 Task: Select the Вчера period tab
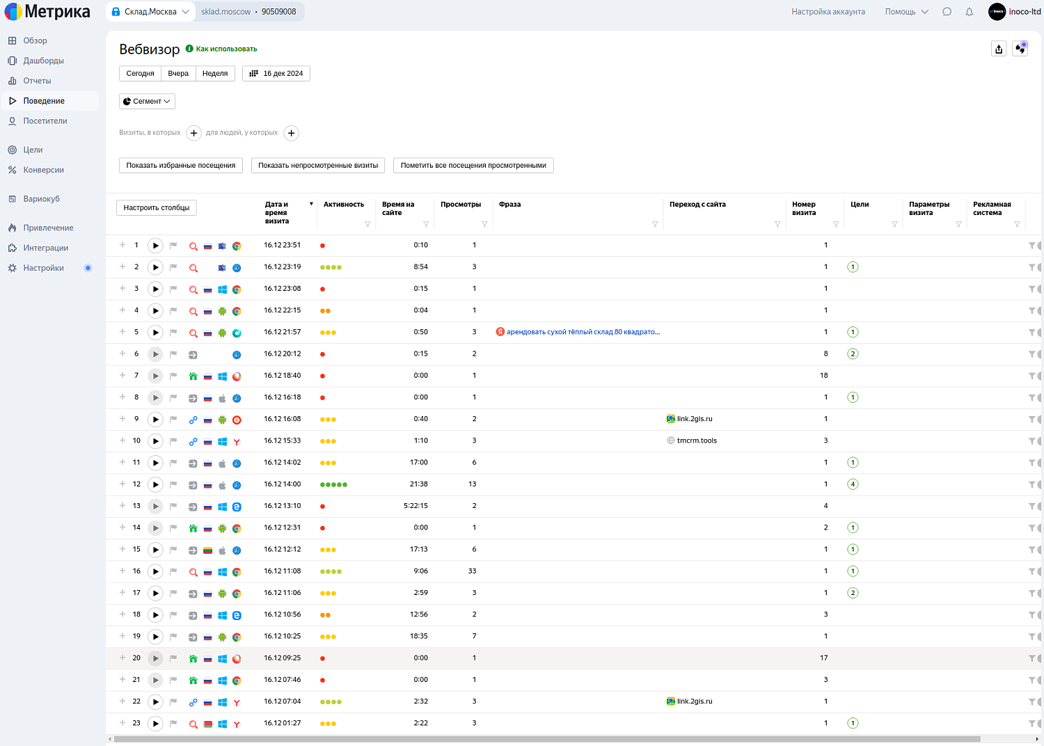[178, 74]
